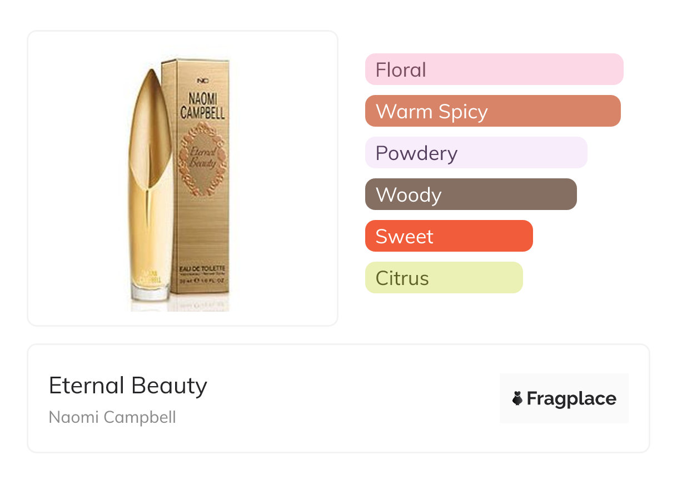Screen dimensions: 677x480
Task: Open the Eternal Beauty fragrance title
Action: pyautogui.click(x=128, y=386)
